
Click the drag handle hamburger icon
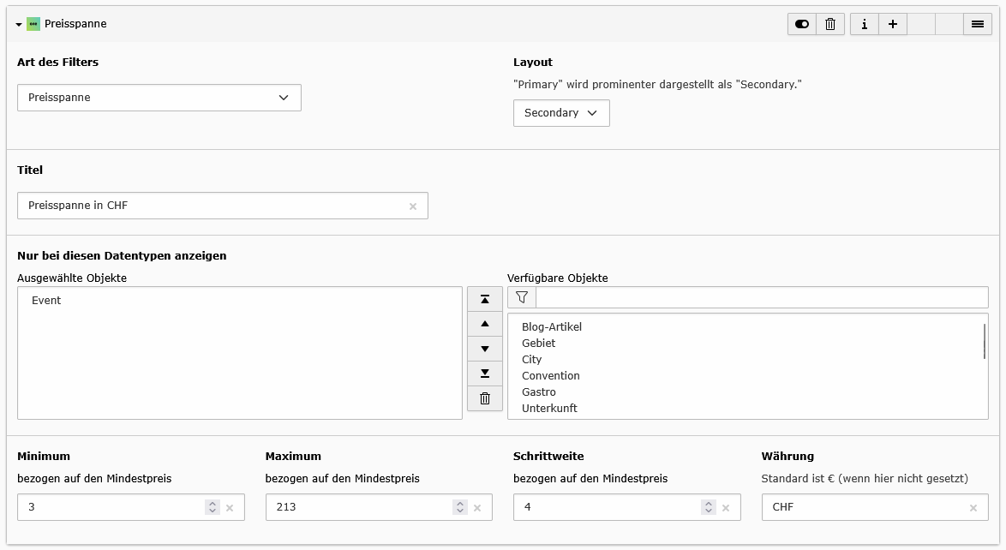click(x=977, y=24)
